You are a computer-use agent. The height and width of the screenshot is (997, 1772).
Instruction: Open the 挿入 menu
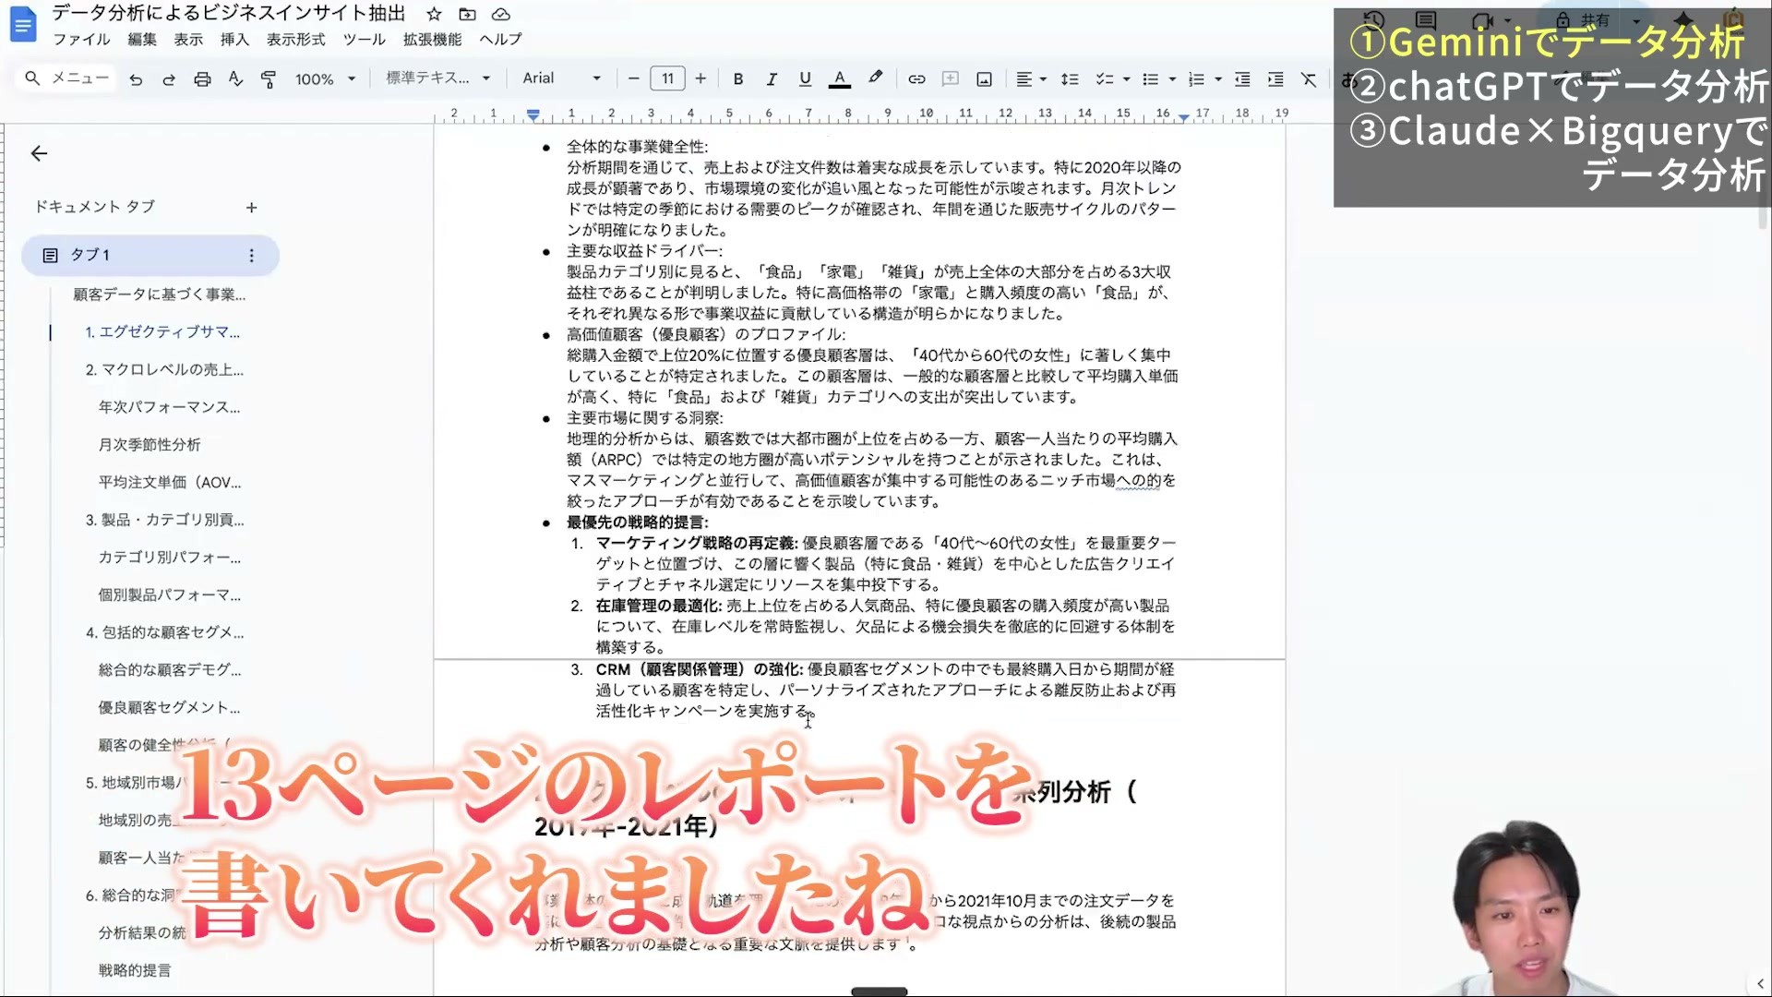pos(234,39)
